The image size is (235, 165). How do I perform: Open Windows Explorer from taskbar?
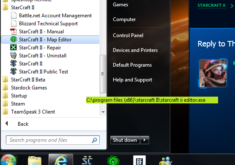35,161
